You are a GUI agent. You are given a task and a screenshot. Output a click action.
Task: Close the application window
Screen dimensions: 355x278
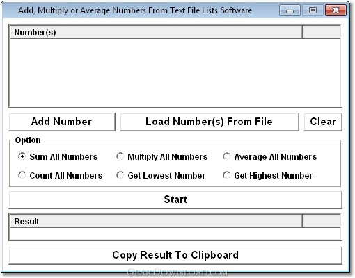336,10
